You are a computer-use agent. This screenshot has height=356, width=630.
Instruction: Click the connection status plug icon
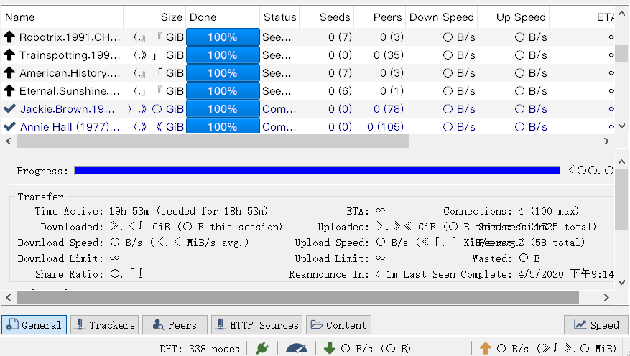pos(262,348)
